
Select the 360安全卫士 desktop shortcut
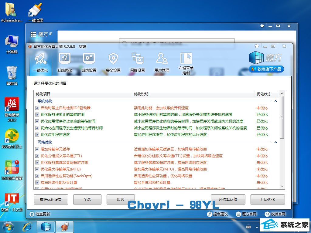[x=12, y=139]
